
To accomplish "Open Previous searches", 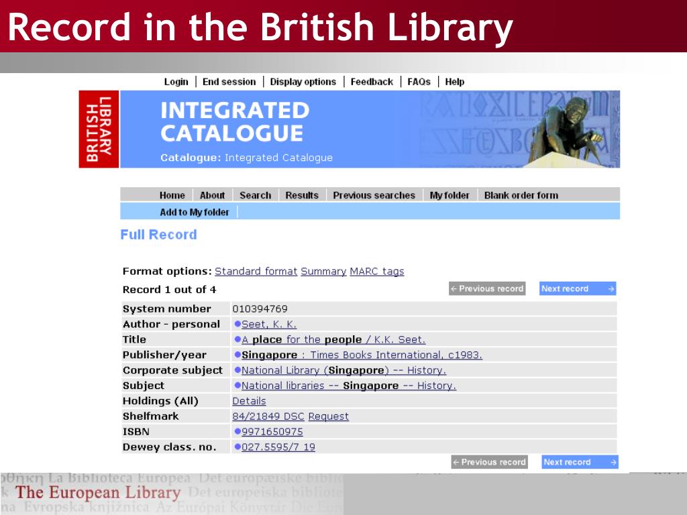I will (374, 195).
